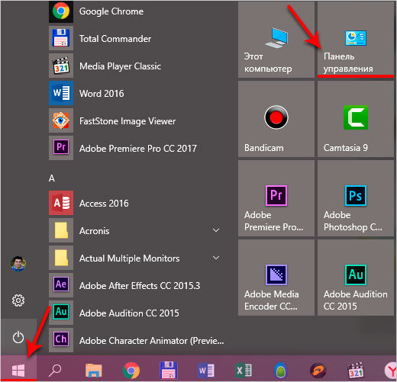Click the taskbar Search magnifier icon
The image size is (397, 382).
(x=55, y=370)
